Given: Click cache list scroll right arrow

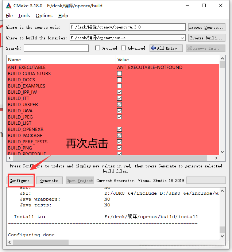Looking at the screenshot, I should point(216,158).
